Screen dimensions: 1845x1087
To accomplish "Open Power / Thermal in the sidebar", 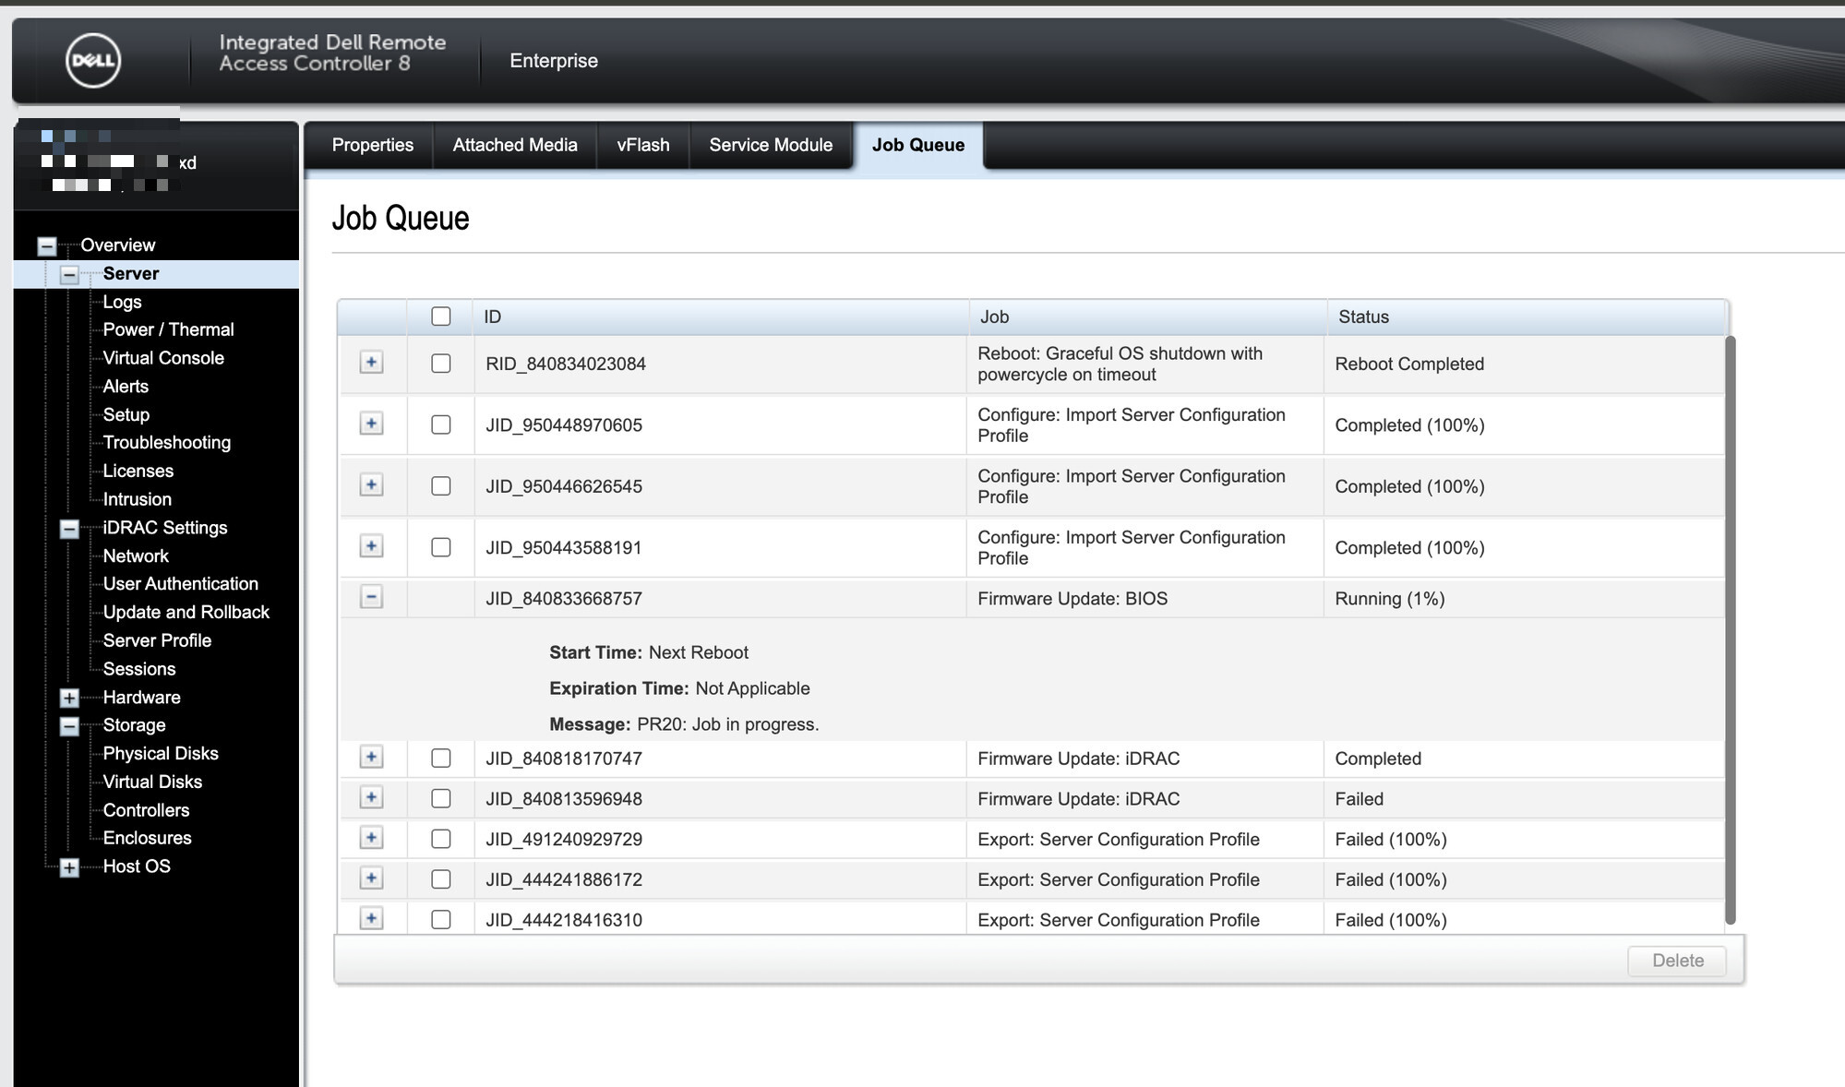I will (168, 329).
